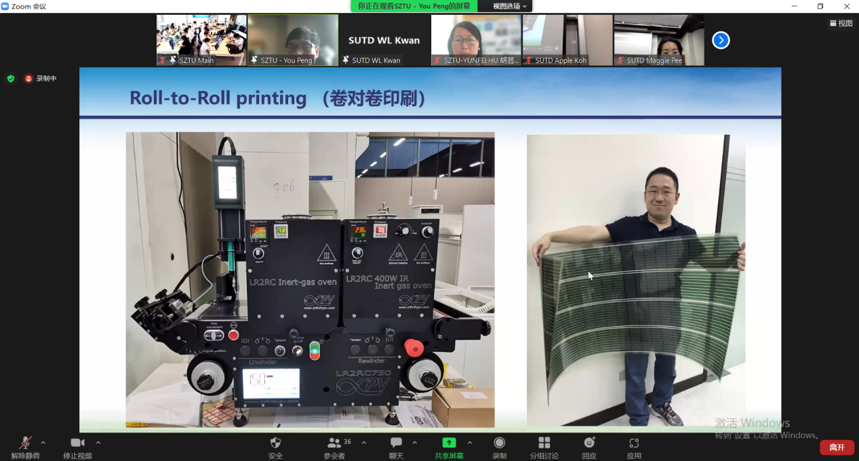Image resolution: width=859 pixels, height=461 pixels.
Task: Click the name label SUTD Apple Koh
Action: tap(561, 60)
